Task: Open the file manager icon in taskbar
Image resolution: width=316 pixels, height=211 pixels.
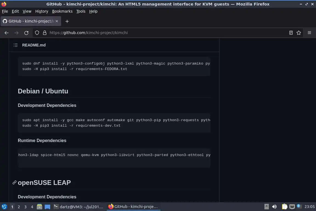Action: 39,207
